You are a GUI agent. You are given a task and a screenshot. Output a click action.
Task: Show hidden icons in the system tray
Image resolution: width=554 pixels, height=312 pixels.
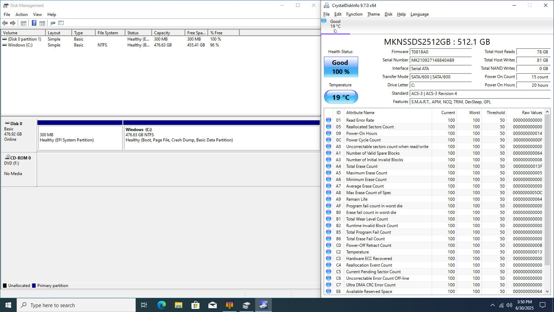[492, 305]
